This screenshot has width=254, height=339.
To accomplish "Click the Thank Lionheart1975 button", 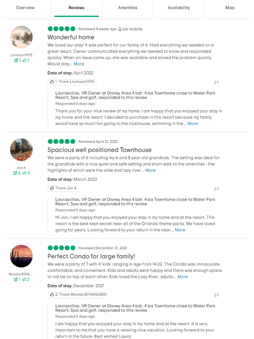I will [72, 82].
